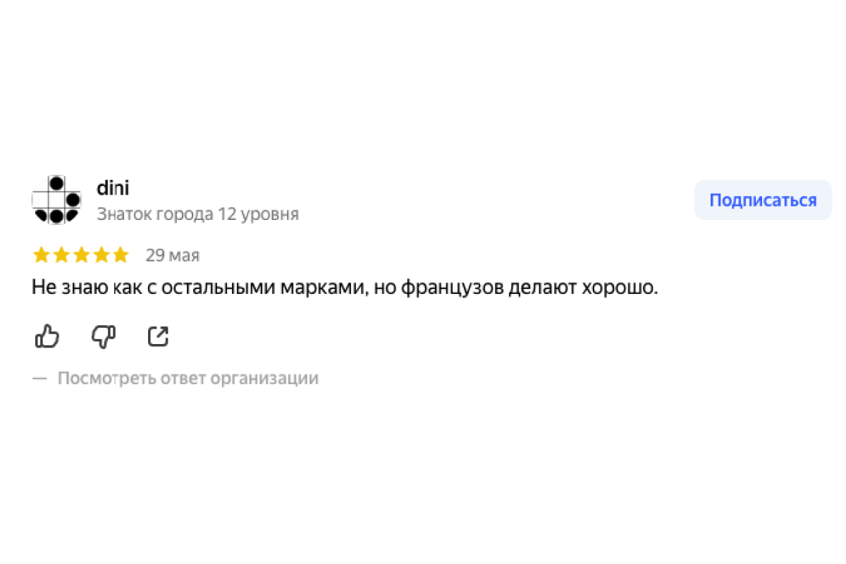Open the dini username profile link
846x564 pixels.
[x=113, y=188]
